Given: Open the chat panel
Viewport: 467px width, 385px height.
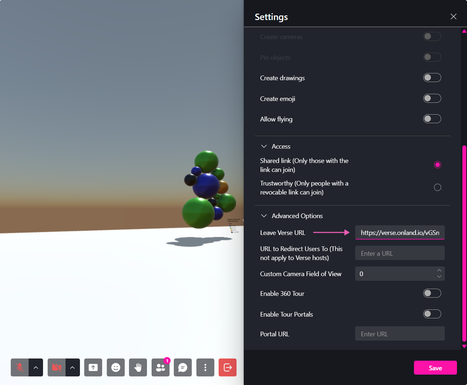Looking at the screenshot, I should pos(183,367).
